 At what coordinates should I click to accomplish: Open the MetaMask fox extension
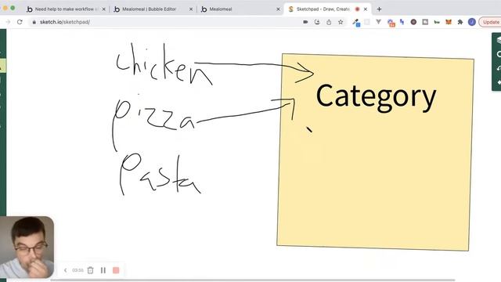point(449,22)
